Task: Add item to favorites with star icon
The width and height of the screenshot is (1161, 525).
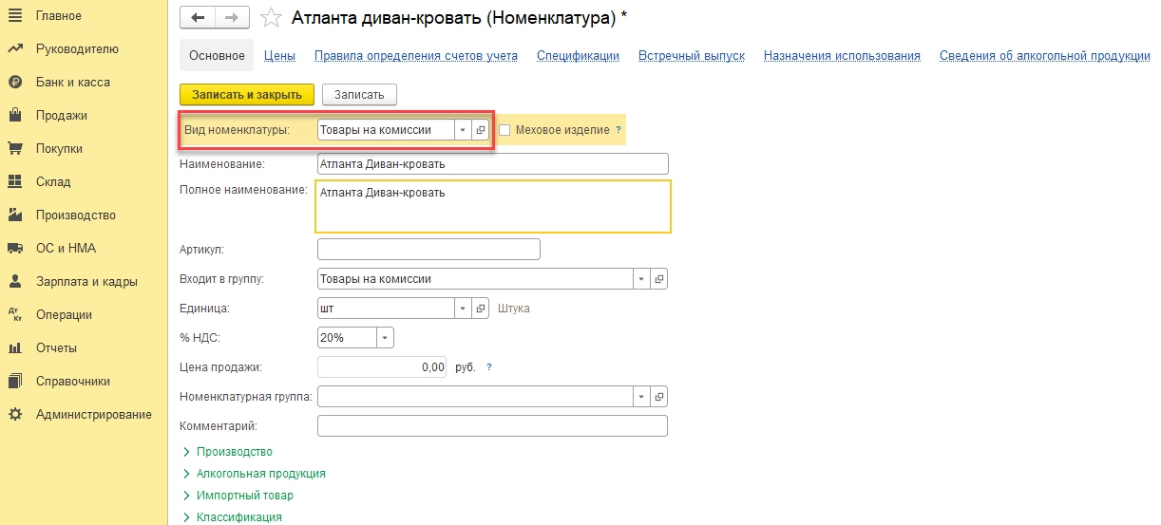Action: pos(271,18)
